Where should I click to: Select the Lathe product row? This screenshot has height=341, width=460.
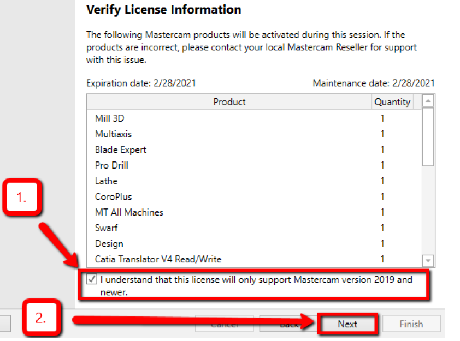(254, 181)
